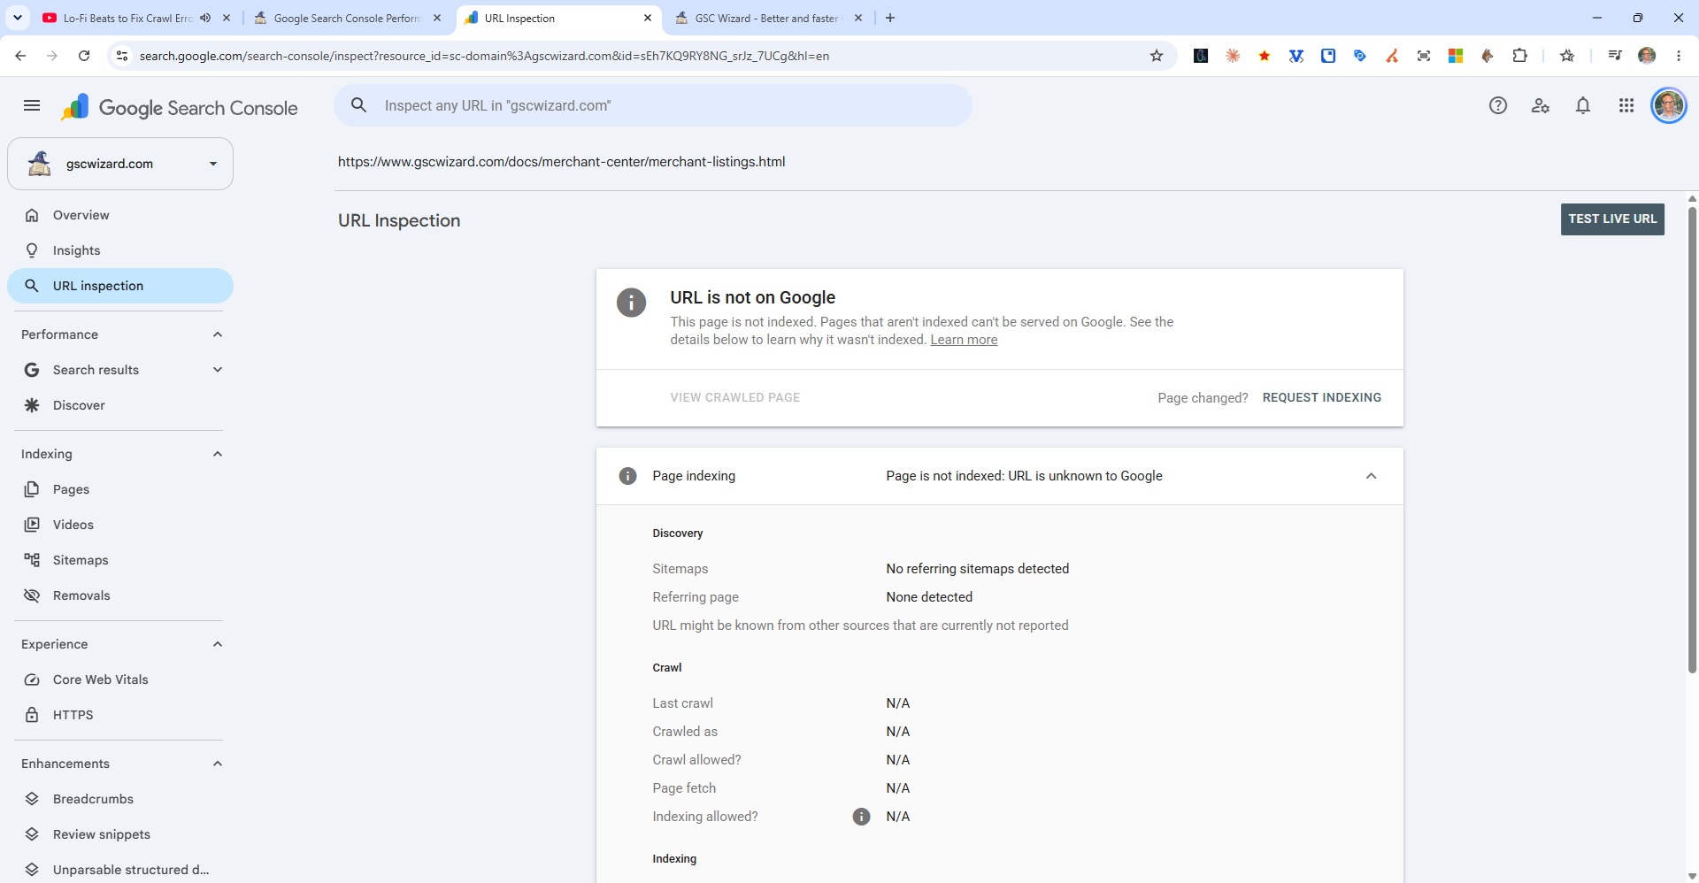Screen dimensions: 1699x883
Task: Click the URL inspection search field
Action: pyautogui.click(x=653, y=105)
